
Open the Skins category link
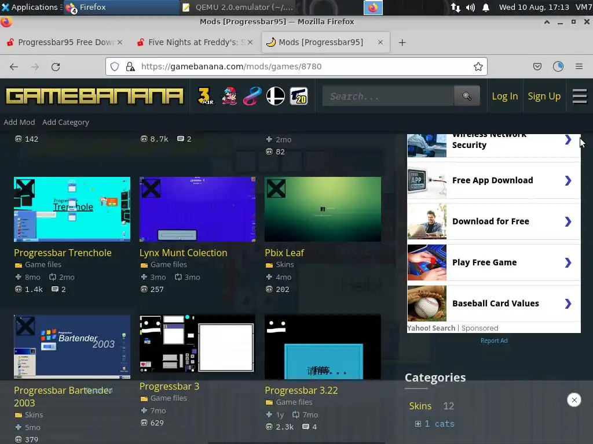pos(420,406)
